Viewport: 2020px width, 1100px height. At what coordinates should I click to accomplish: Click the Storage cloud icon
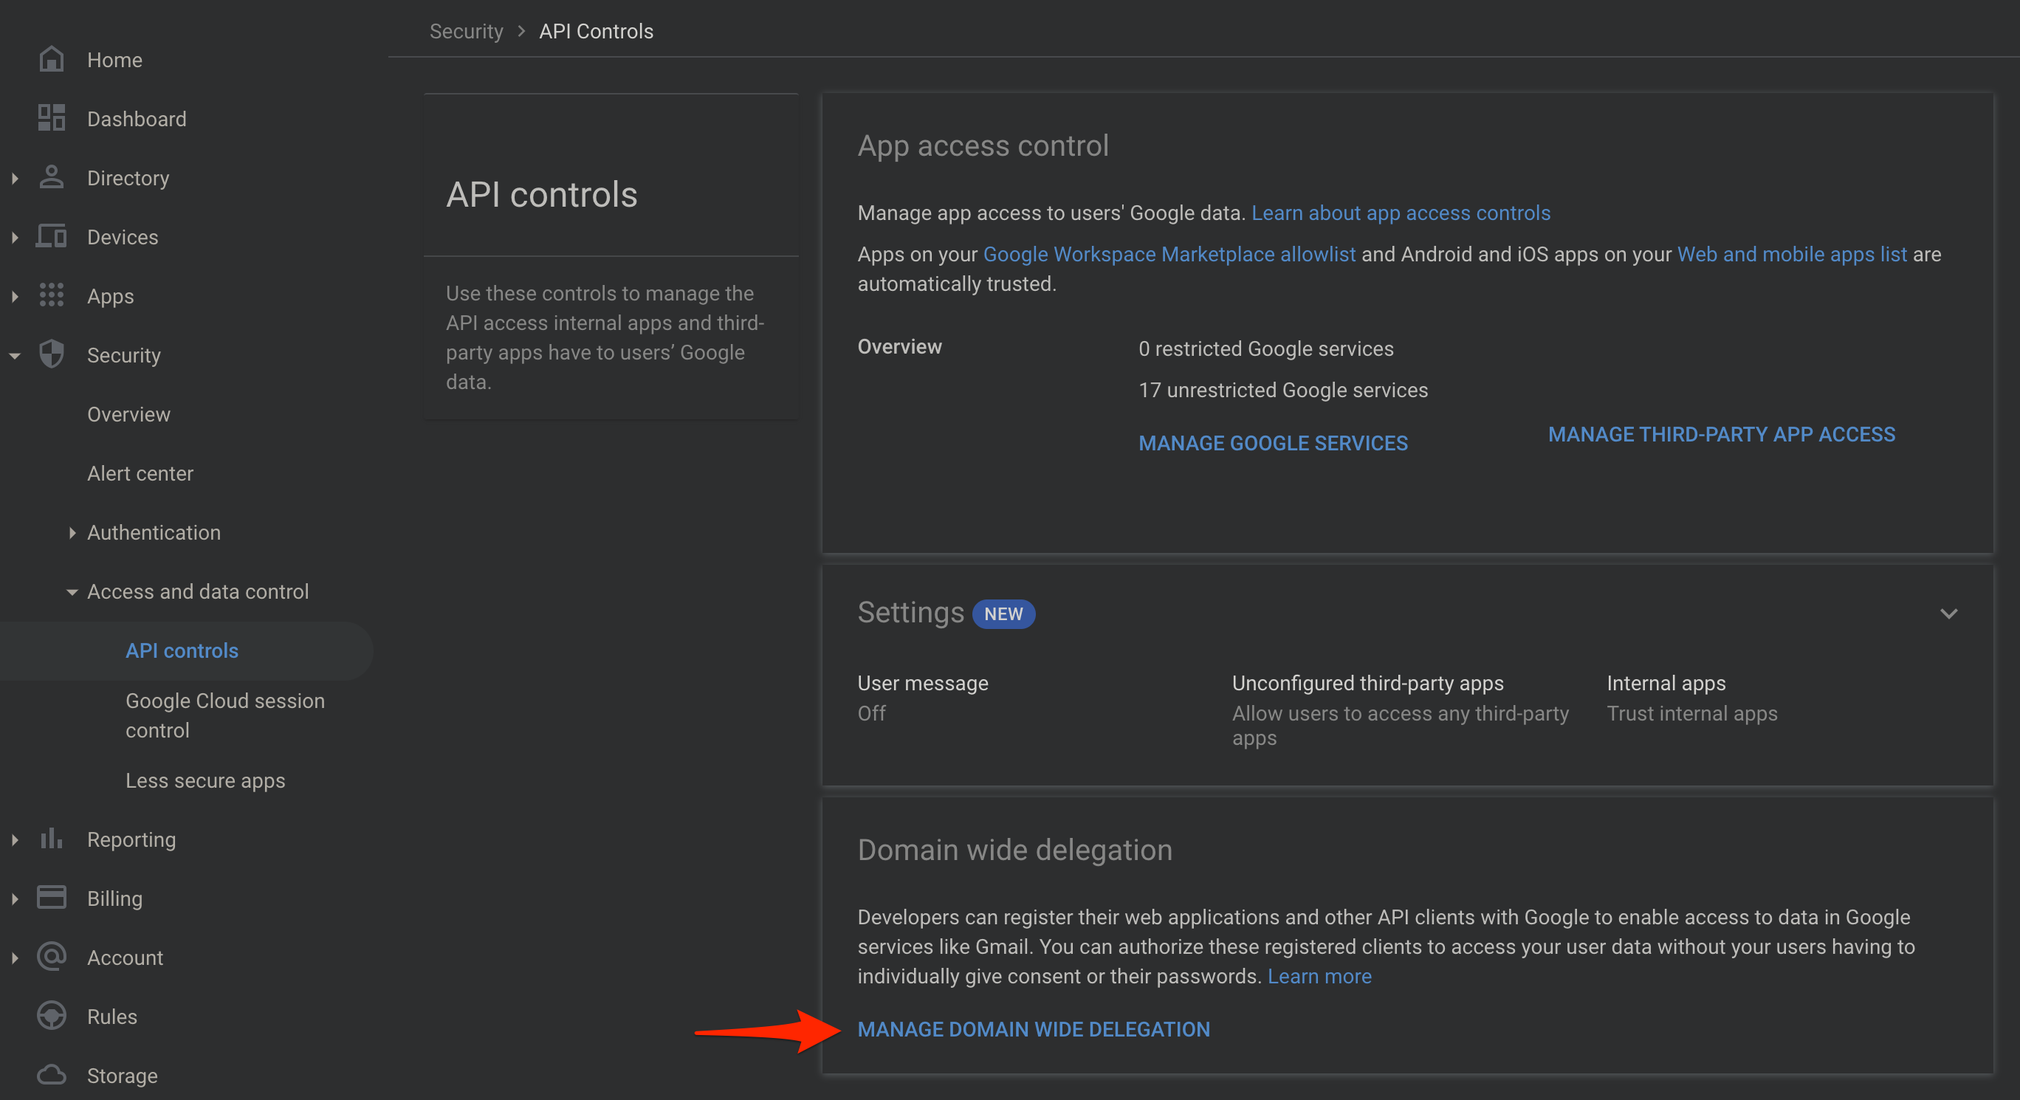pos(52,1075)
